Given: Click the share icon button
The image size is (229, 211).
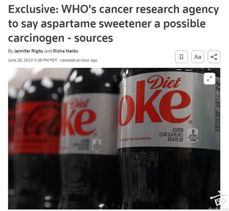Looking at the screenshot, I should 214,57.
